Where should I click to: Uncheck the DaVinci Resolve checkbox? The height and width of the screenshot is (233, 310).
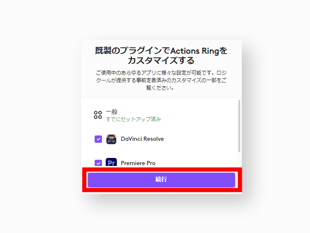tap(98, 139)
